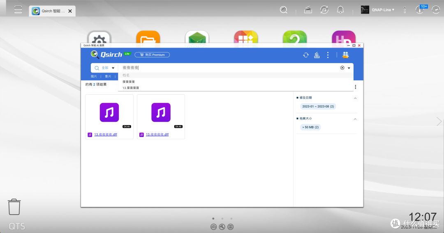
Task: Open the green question mark Help Center icon
Action: coord(295,37)
